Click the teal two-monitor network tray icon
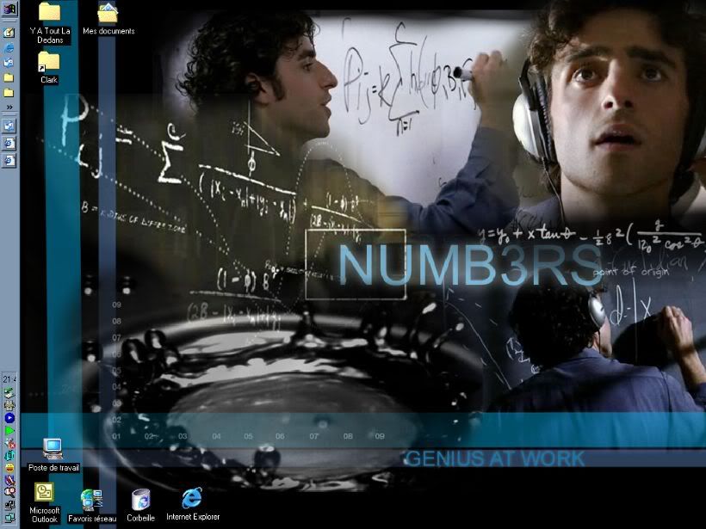706x529 pixels. click(9, 517)
